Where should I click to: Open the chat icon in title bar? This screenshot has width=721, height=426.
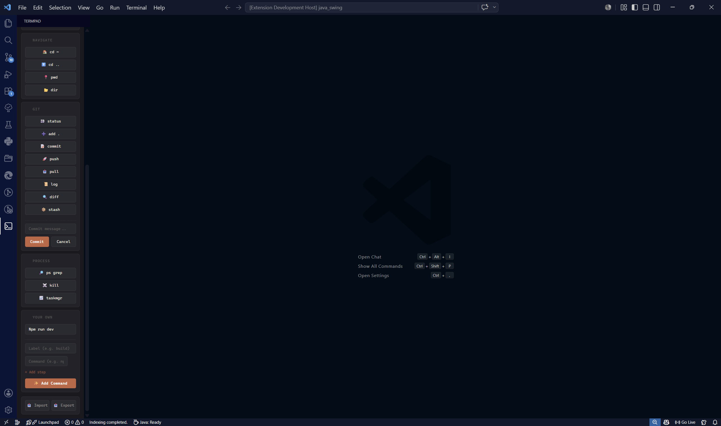[485, 8]
